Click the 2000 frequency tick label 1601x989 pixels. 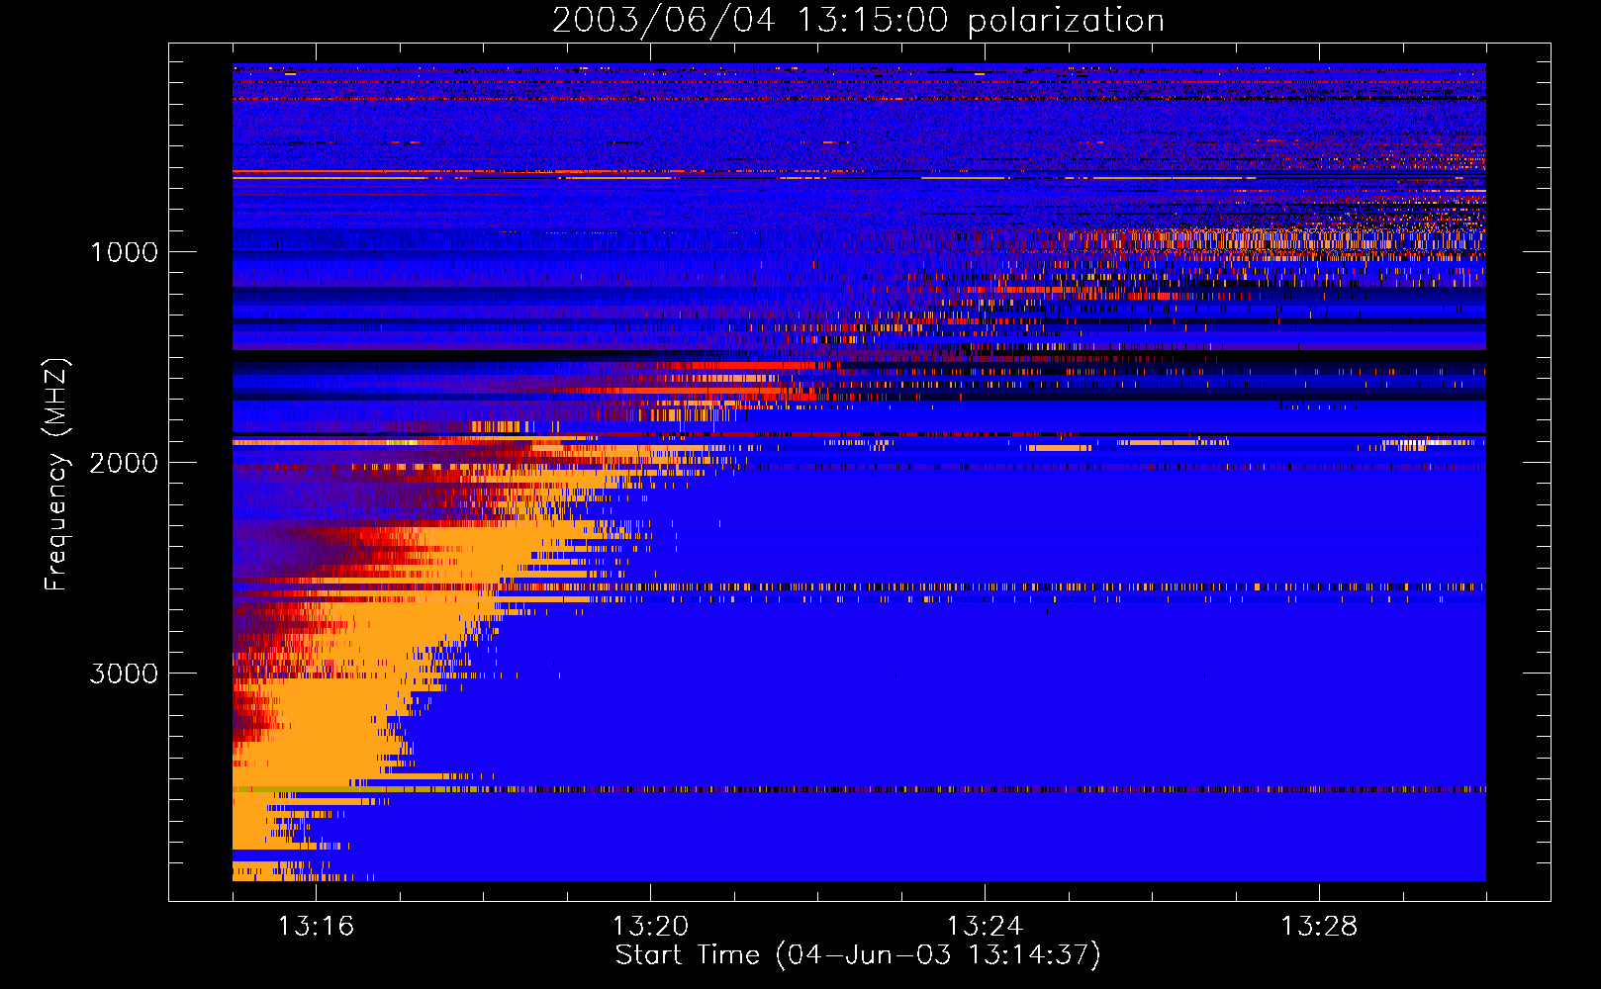tap(124, 463)
